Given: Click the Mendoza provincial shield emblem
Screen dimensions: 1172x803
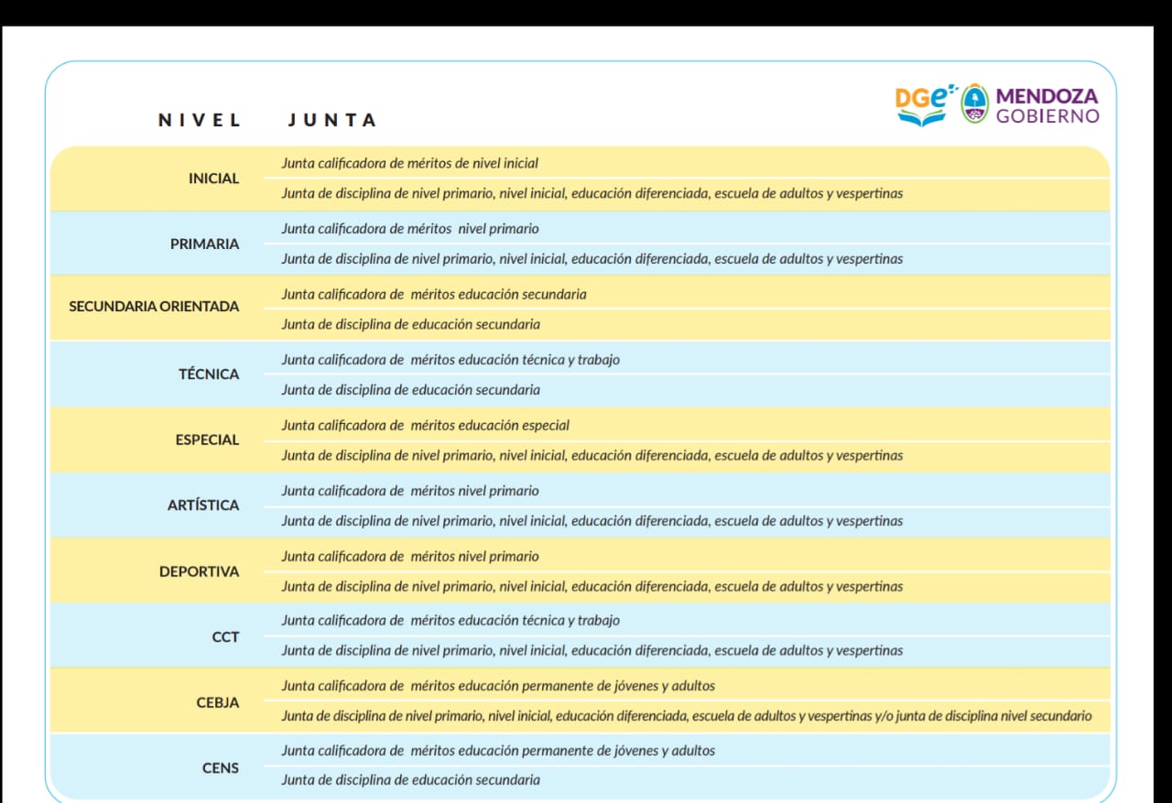Looking at the screenshot, I should (x=972, y=101).
